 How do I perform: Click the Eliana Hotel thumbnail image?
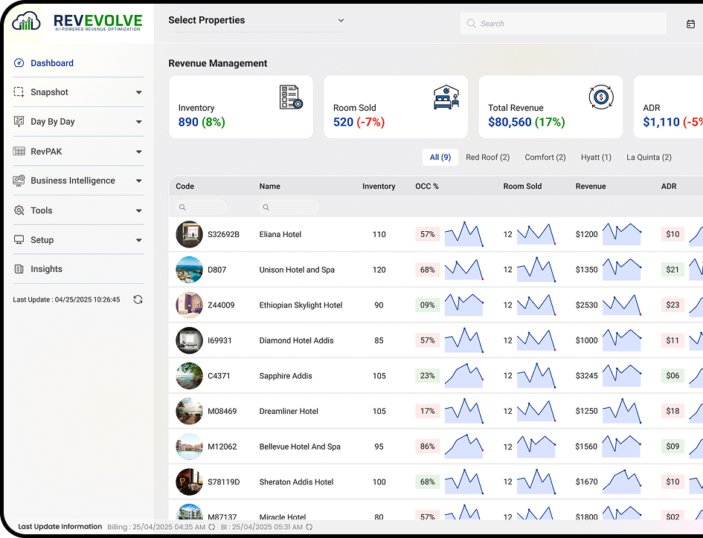189,234
